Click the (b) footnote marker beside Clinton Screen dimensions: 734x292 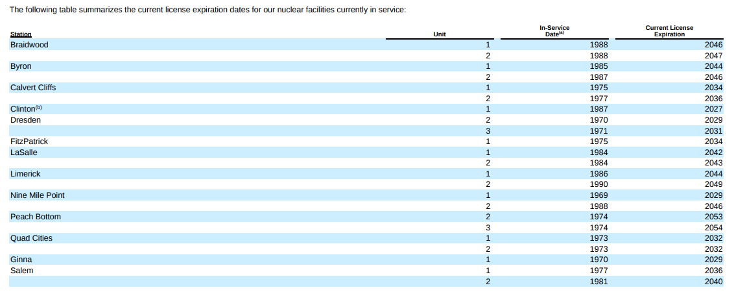pyautogui.click(x=39, y=107)
